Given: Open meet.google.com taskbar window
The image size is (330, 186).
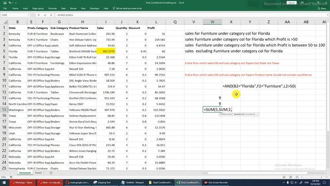Looking at the screenshot, I should (x=77, y=182).
